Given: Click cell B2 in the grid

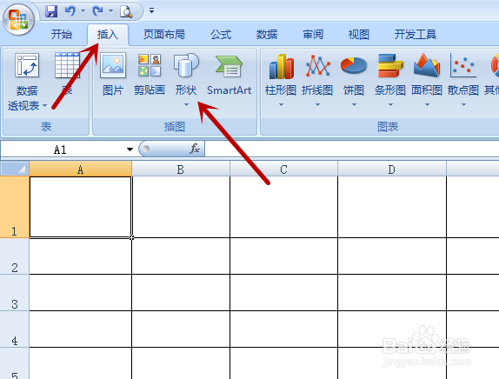Looking at the screenshot, I should [181, 256].
